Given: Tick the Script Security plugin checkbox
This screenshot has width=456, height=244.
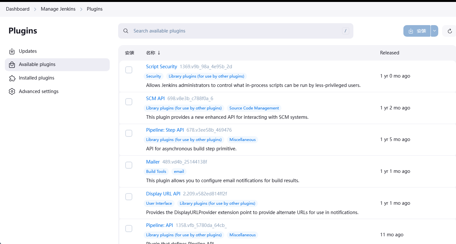Looking at the screenshot, I should 129,70.
